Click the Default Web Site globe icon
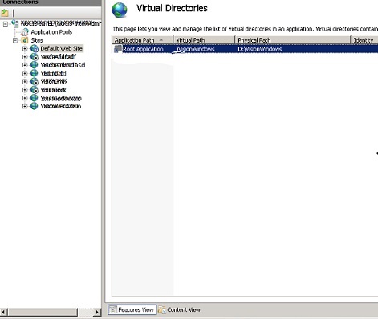Screen dimensions: 378x319 click(35, 48)
